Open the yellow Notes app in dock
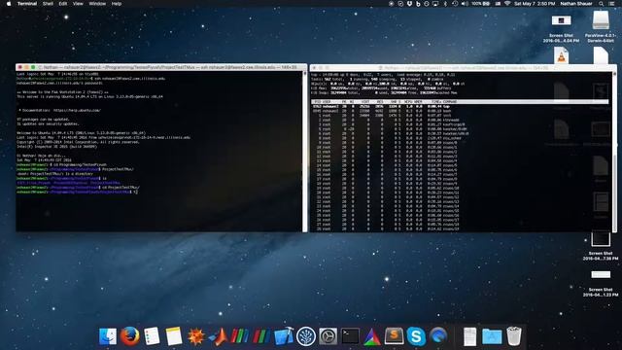 (173, 336)
